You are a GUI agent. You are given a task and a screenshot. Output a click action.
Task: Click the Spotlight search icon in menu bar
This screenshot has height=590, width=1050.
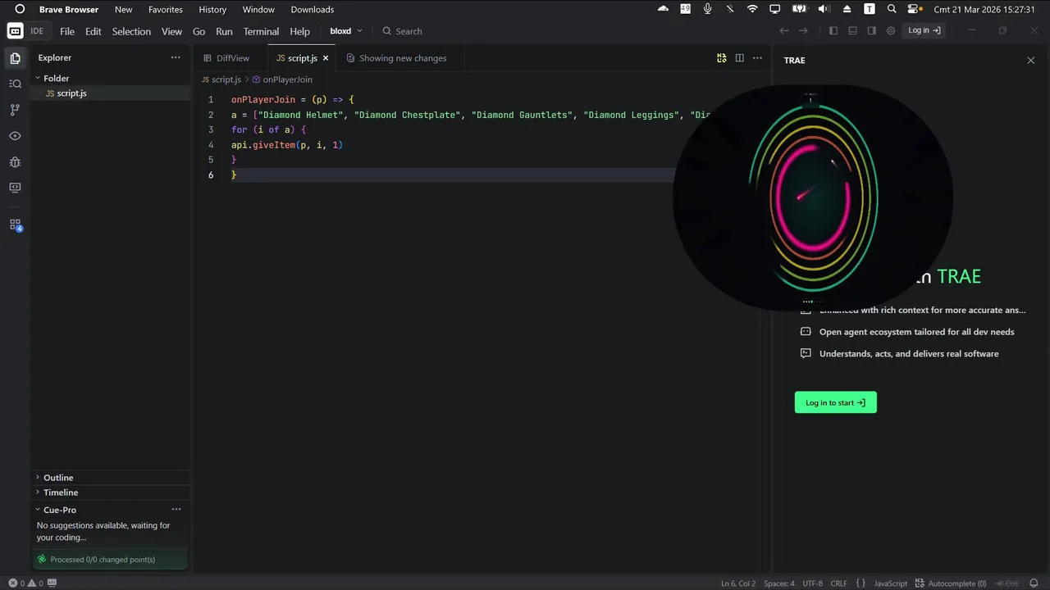coord(892,9)
